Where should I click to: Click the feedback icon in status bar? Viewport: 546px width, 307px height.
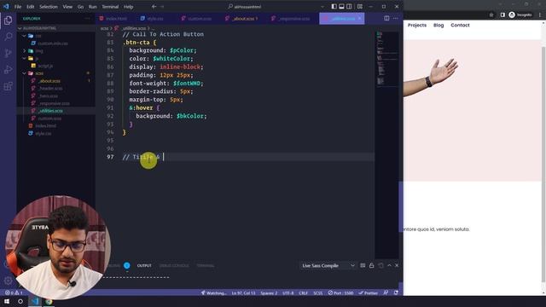pyautogui.click(x=386, y=293)
